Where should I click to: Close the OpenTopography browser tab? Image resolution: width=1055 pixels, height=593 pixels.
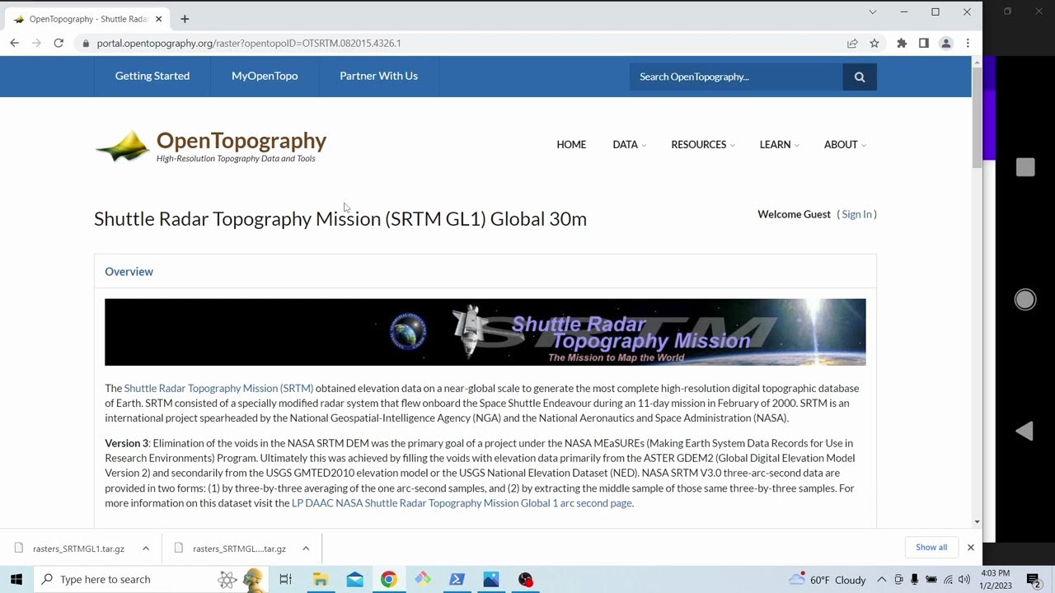158,19
